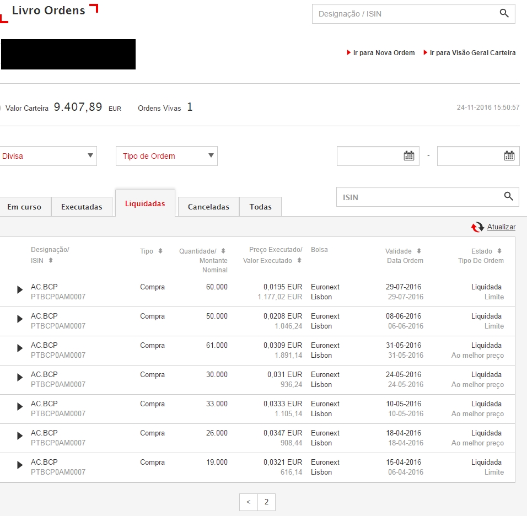
Task: Go to page 2 of orders
Action: [266, 502]
